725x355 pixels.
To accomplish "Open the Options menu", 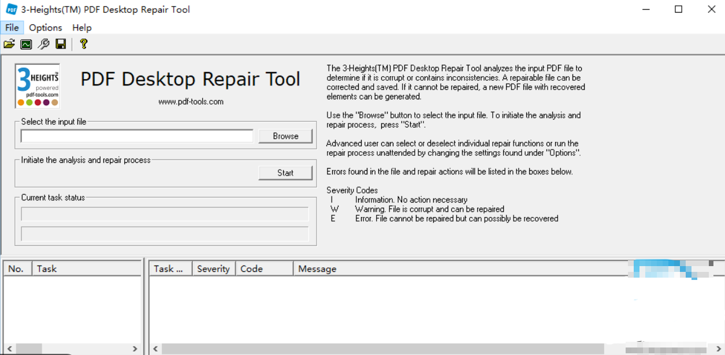I will click(x=45, y=28).
